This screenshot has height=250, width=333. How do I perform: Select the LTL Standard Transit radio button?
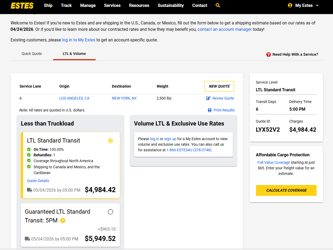(x=110, y=141)
